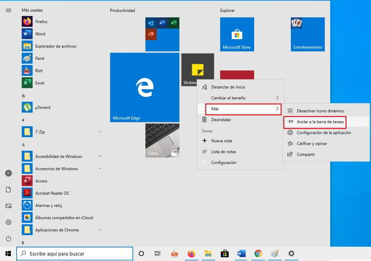Open Chrome from the taskbar

pyautogui.click(x=258, y=254)
